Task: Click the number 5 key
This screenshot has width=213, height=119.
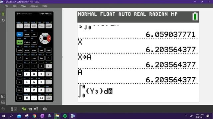Action: (x=34, y=82)
